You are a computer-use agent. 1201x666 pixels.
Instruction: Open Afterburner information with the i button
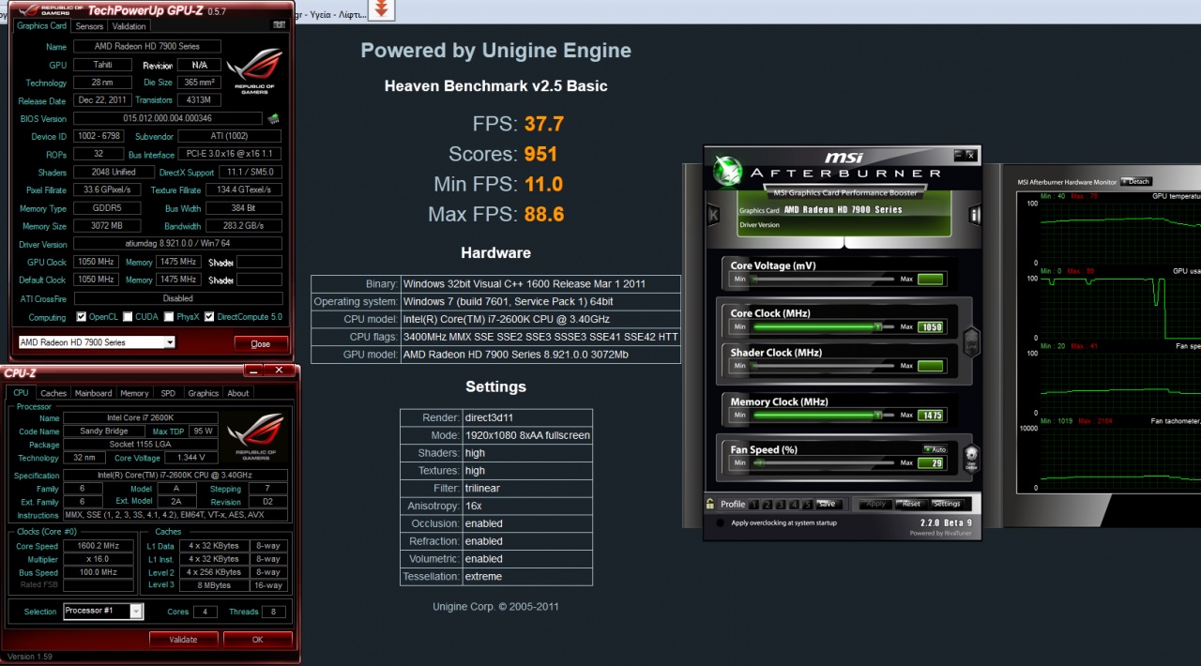(x=975, y=215)
